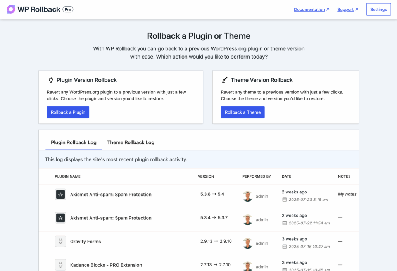
Task: Click the arrow between 2.9.13 and 2.9.10
Action: pos(216,241)
